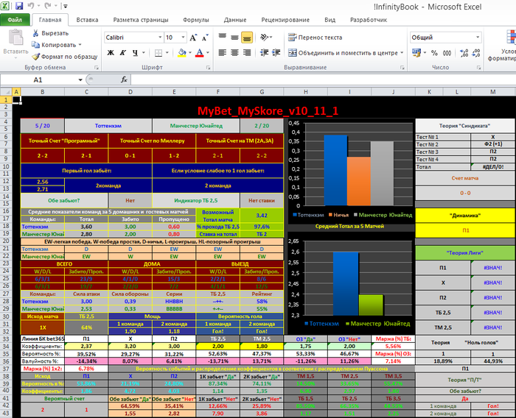
Task: Click the Select All corner button
Action: [6, 92]
